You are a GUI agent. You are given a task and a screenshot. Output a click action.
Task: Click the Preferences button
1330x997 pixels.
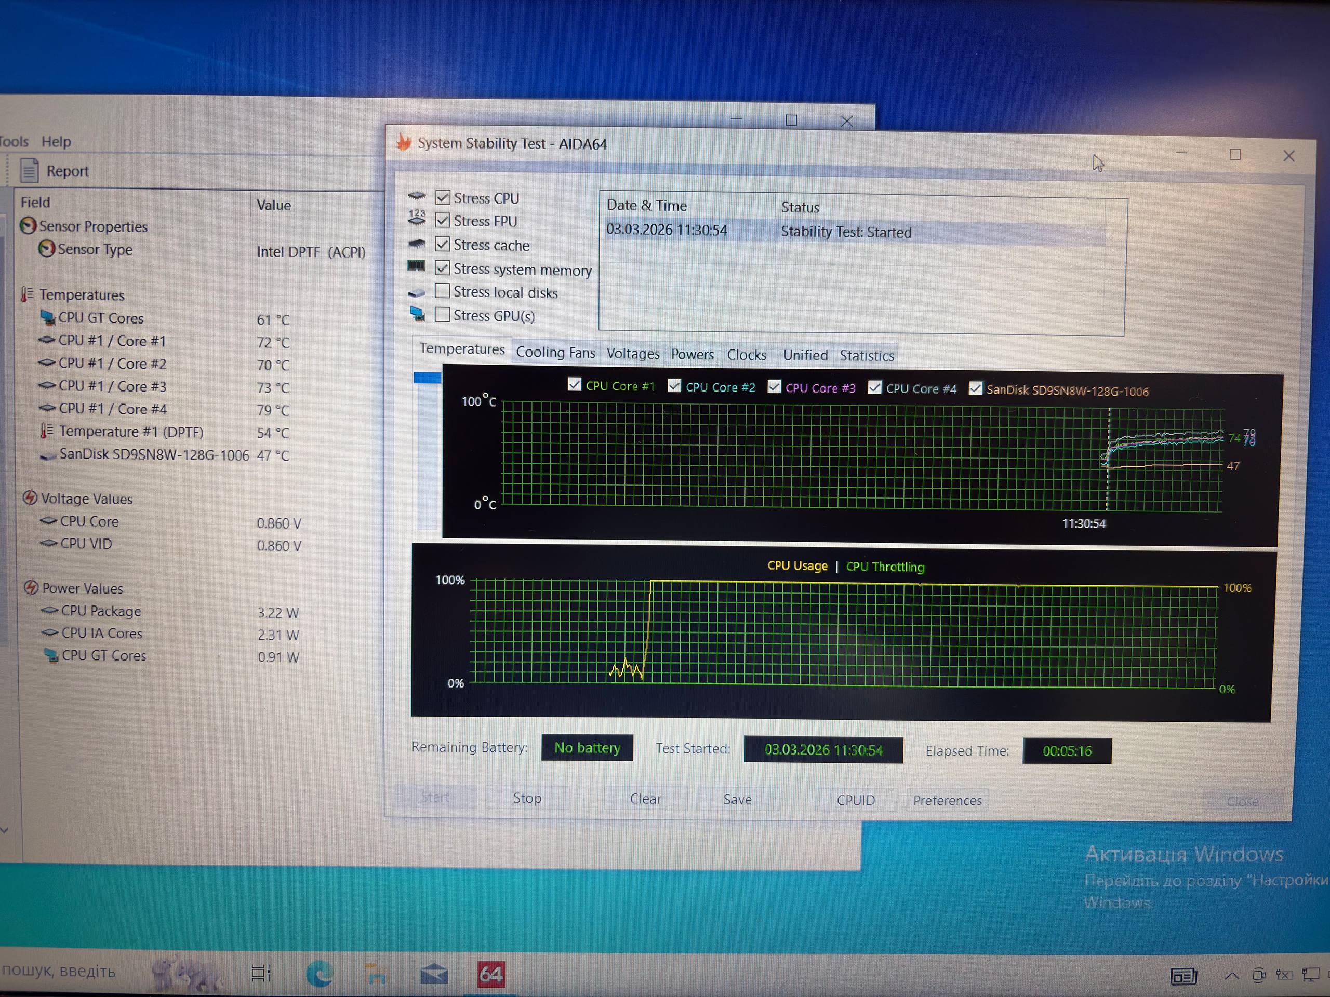pyautogui.click(x=947, y=801)
